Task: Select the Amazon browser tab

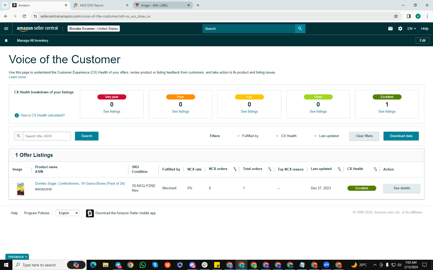Action: tap(40, 5)
